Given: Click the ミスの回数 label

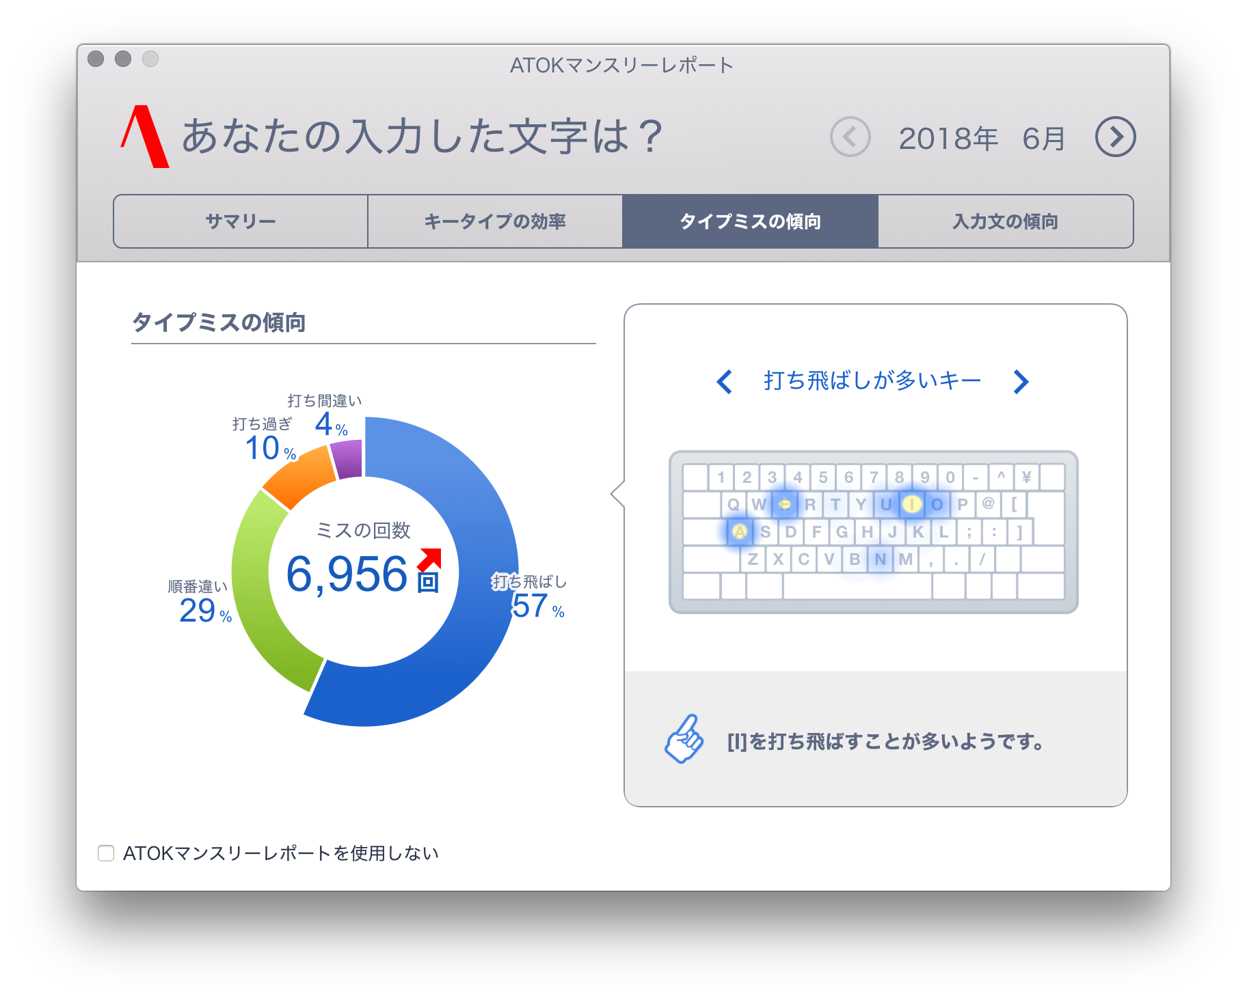Looking at the screenshot, I should pyautogui.click(x=363, y=530).
